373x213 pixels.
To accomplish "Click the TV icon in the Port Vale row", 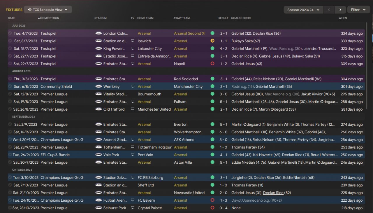I will coord(133,155).
